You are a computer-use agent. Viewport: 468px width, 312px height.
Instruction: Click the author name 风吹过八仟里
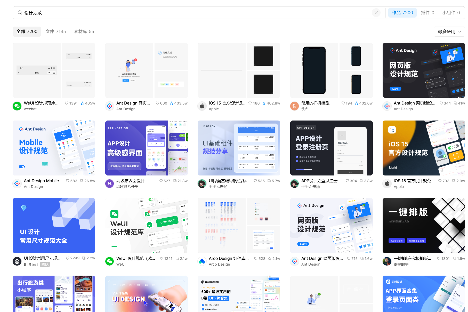tap(127, 187)
